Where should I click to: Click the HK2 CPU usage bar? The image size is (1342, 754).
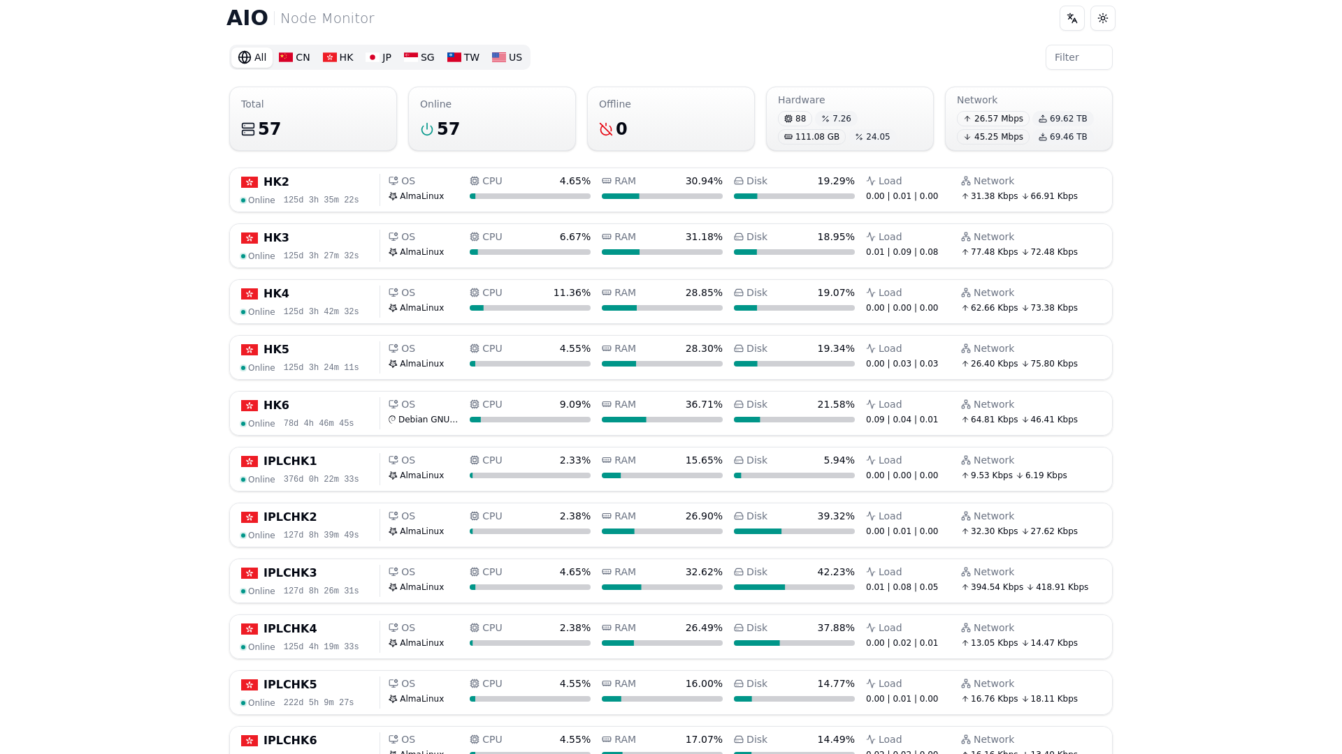coord(530,196)
